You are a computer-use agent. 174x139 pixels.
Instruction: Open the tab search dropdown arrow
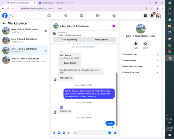click(x=3, y=3)
